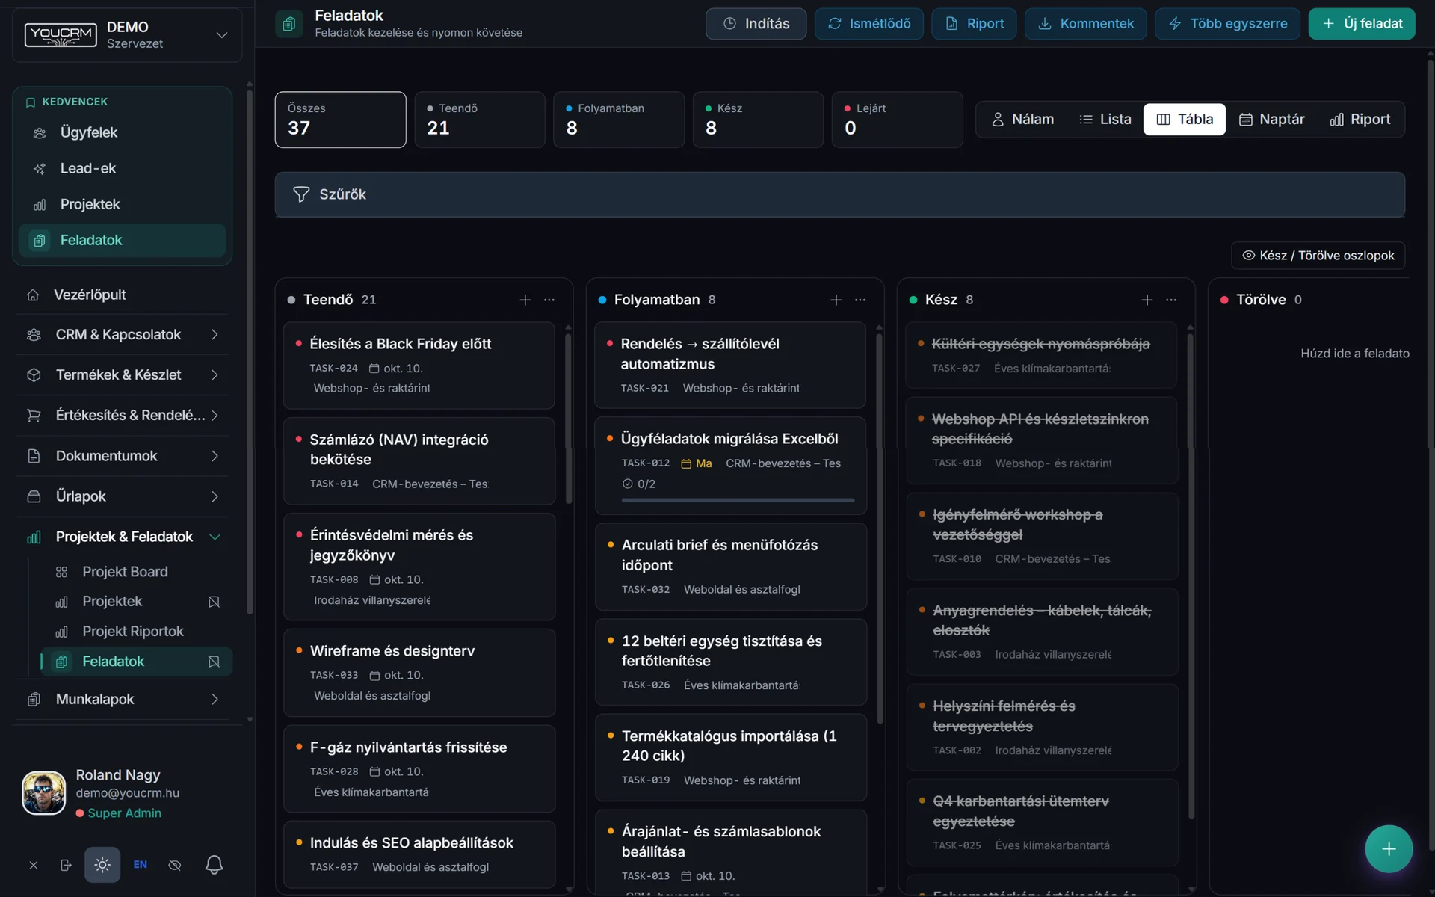Open Vezérlőpult home item
The image size is (1435, 897).
(x=123, y=295)
